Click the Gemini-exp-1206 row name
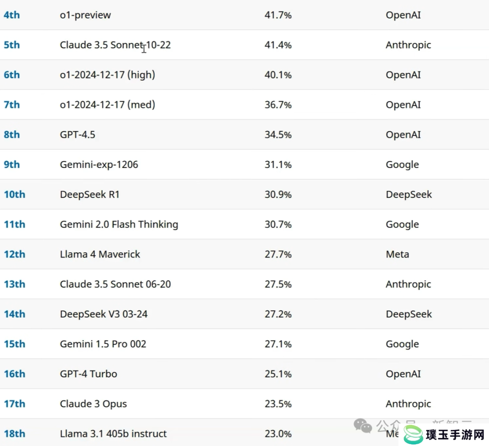Viewport: 489px width, 446px height. pyautogui.click(x=99, y=165)
